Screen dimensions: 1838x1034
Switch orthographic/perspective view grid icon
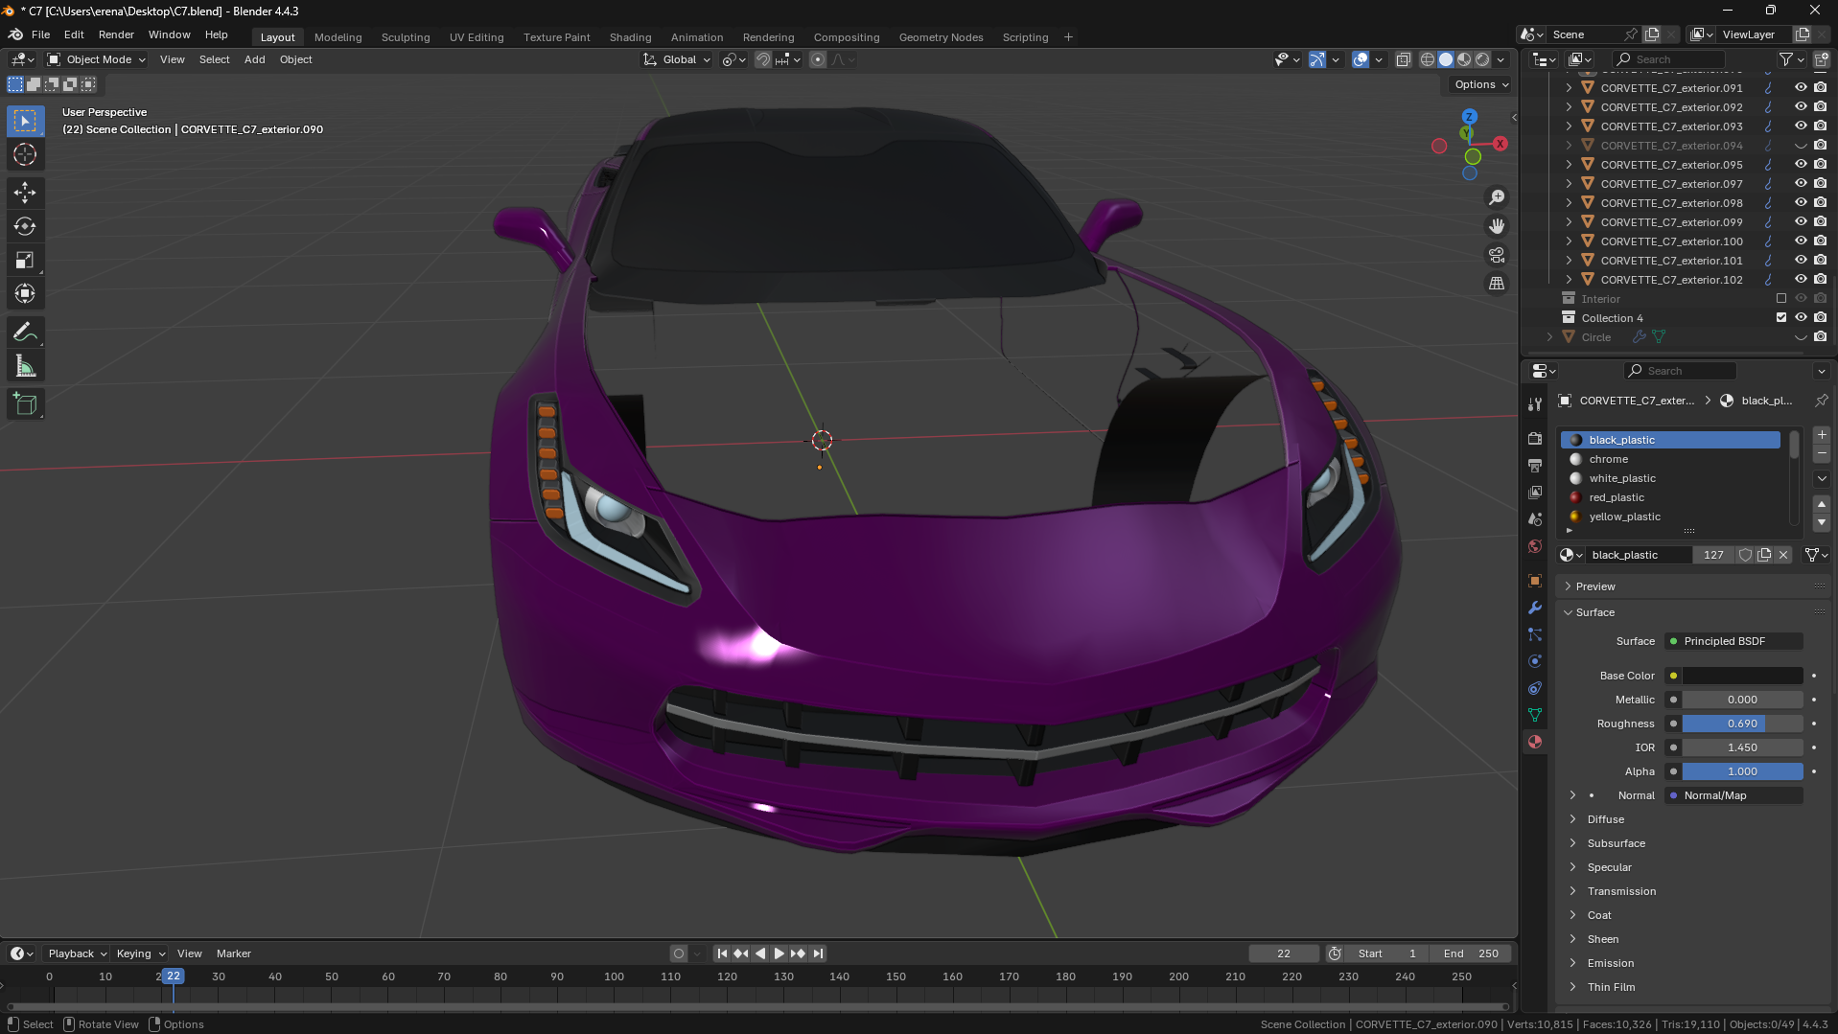click(1497, 284)
